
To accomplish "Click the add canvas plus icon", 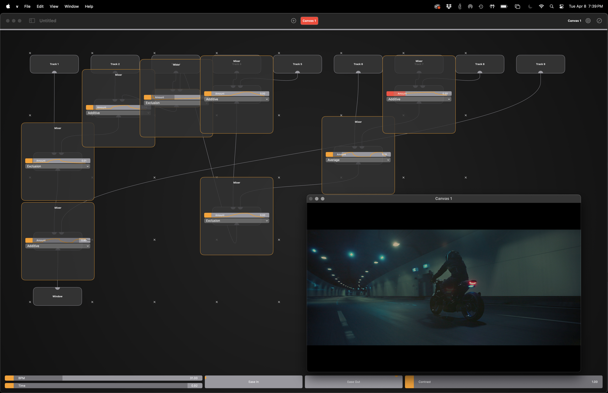I will (293, 21).
